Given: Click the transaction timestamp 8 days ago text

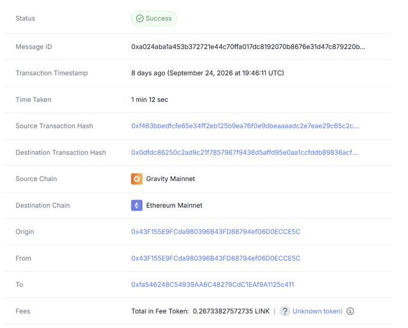Looking at the screenshot, I should [208, 73].
